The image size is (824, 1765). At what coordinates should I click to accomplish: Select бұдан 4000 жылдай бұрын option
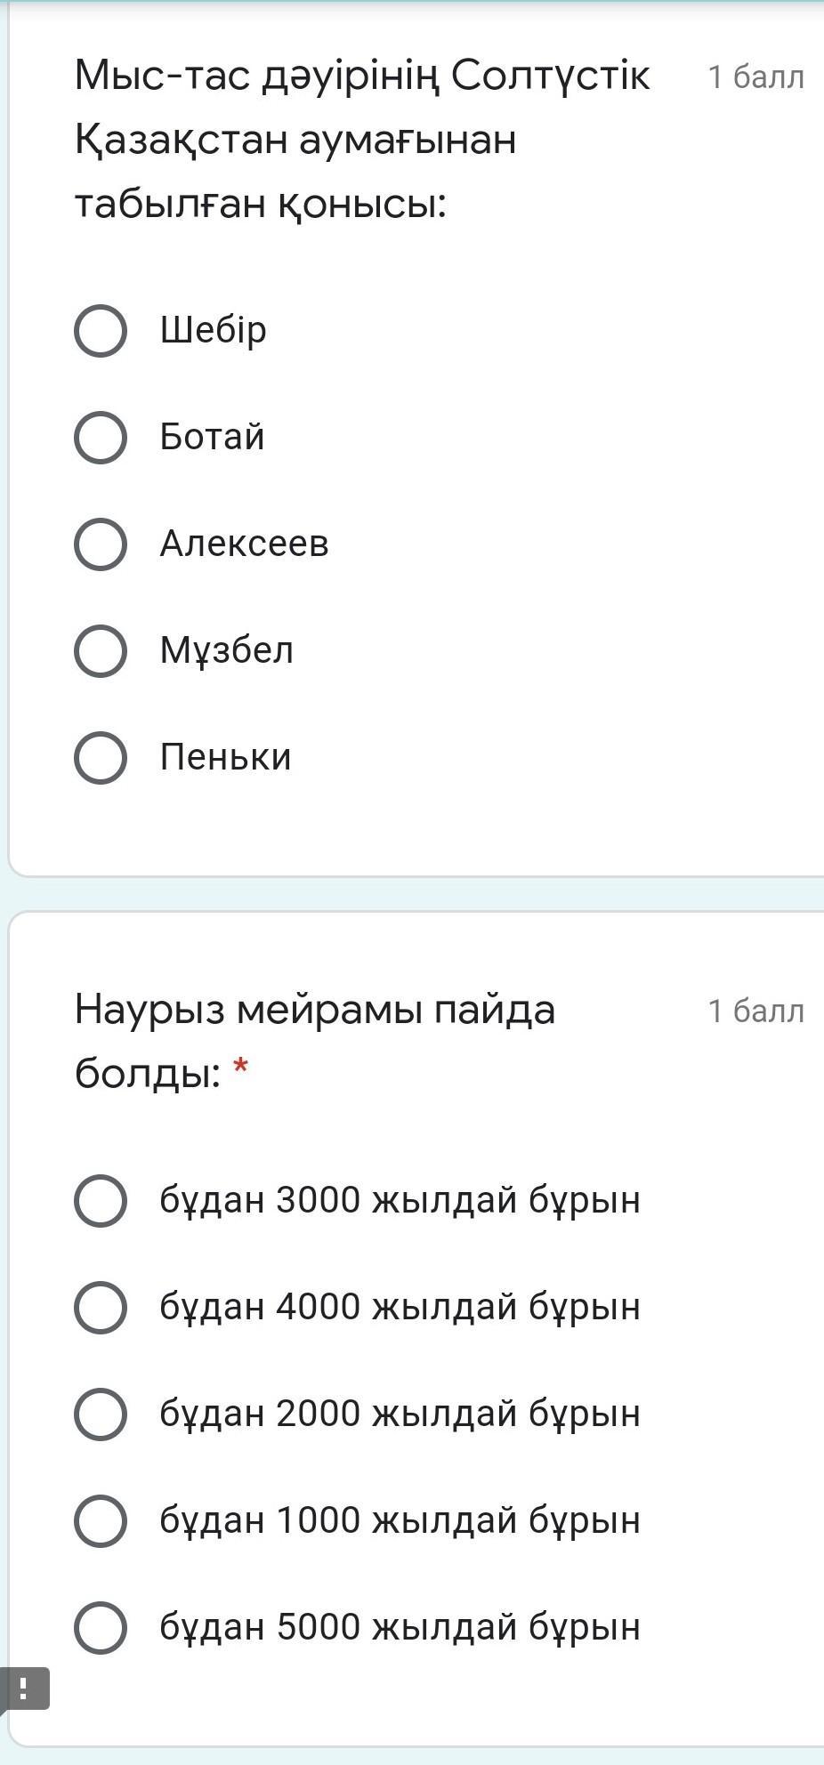coord(100,1308)
